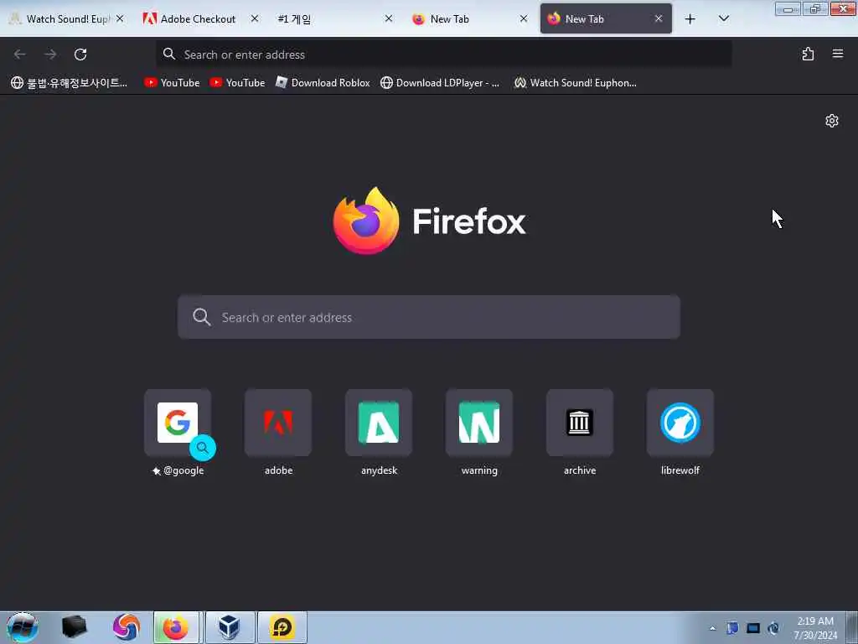The height and width of the screenshot is (644, 858).
Task: Minimize the Firefox window
Action: [x=788, y=8]
